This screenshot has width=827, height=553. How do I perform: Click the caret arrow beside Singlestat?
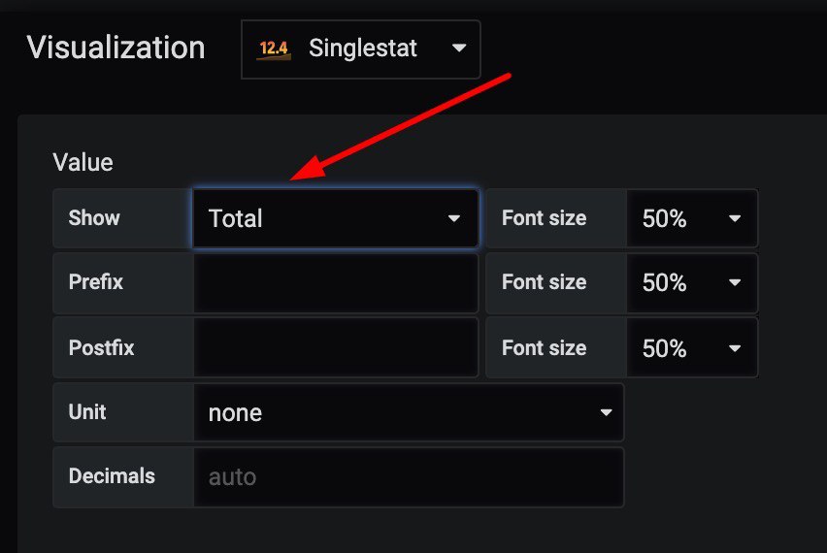coord(459,48)
